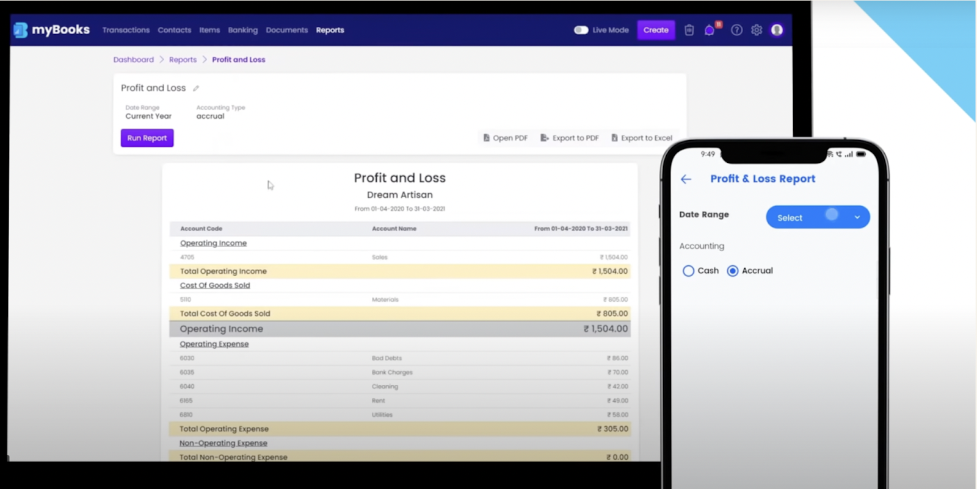977x489 pixels.
Task: Click Export to Excel button
Action: click(642, 138)
